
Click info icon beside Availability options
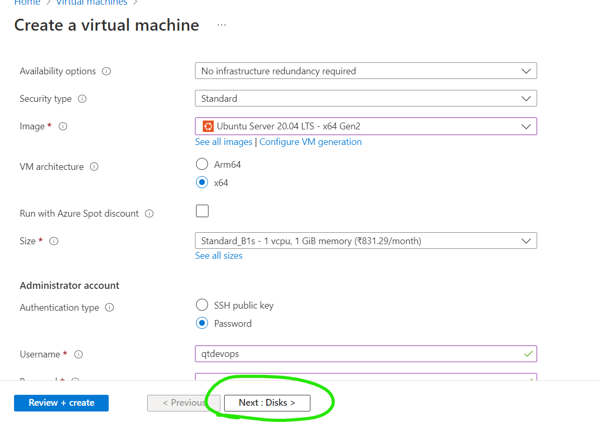(x=107, y=71)
